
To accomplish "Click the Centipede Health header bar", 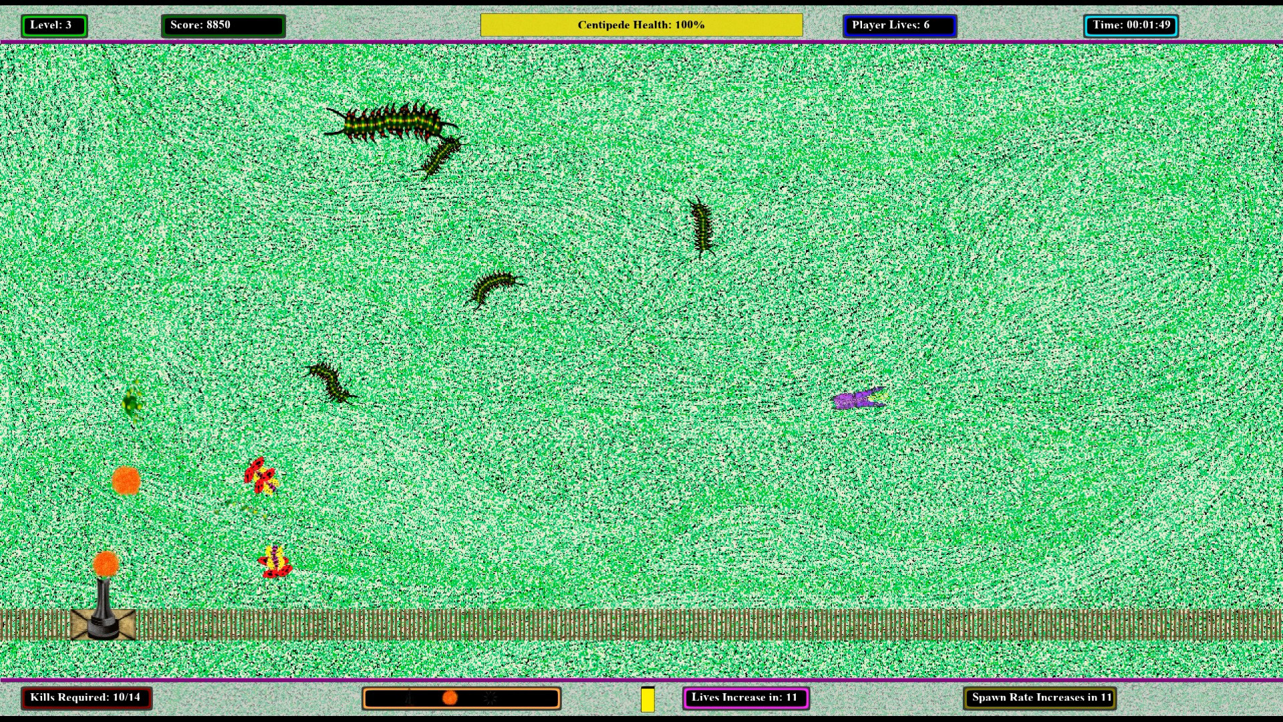I will tap(641, 25).
